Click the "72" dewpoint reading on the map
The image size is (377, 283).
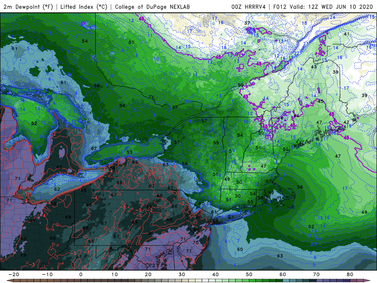pos(152,266)
